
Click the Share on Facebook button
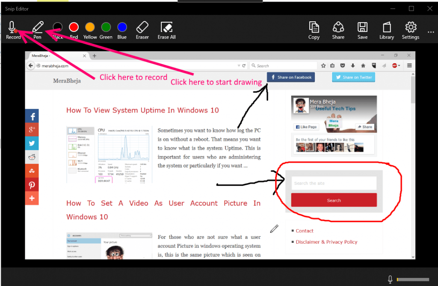pyautogui.click(x=291, y=77)
